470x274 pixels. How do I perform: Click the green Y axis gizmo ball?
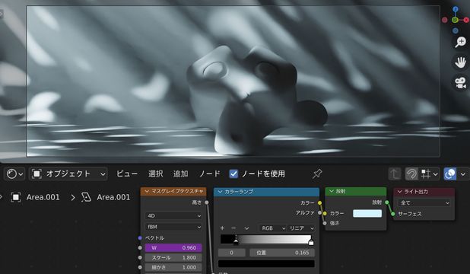coord(455,20)
